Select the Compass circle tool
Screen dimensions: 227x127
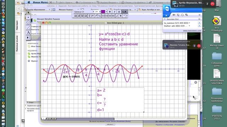28,23
